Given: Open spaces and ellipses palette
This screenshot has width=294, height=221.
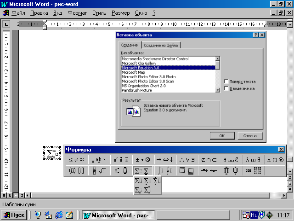Looking at the screenshot, I should click(x=99, y=160).
